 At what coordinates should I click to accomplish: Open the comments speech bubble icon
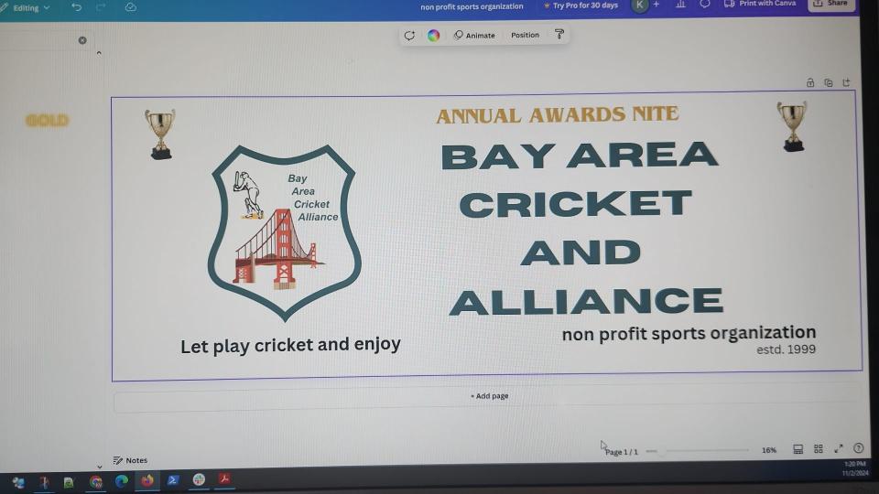click(x=704, y=5)
